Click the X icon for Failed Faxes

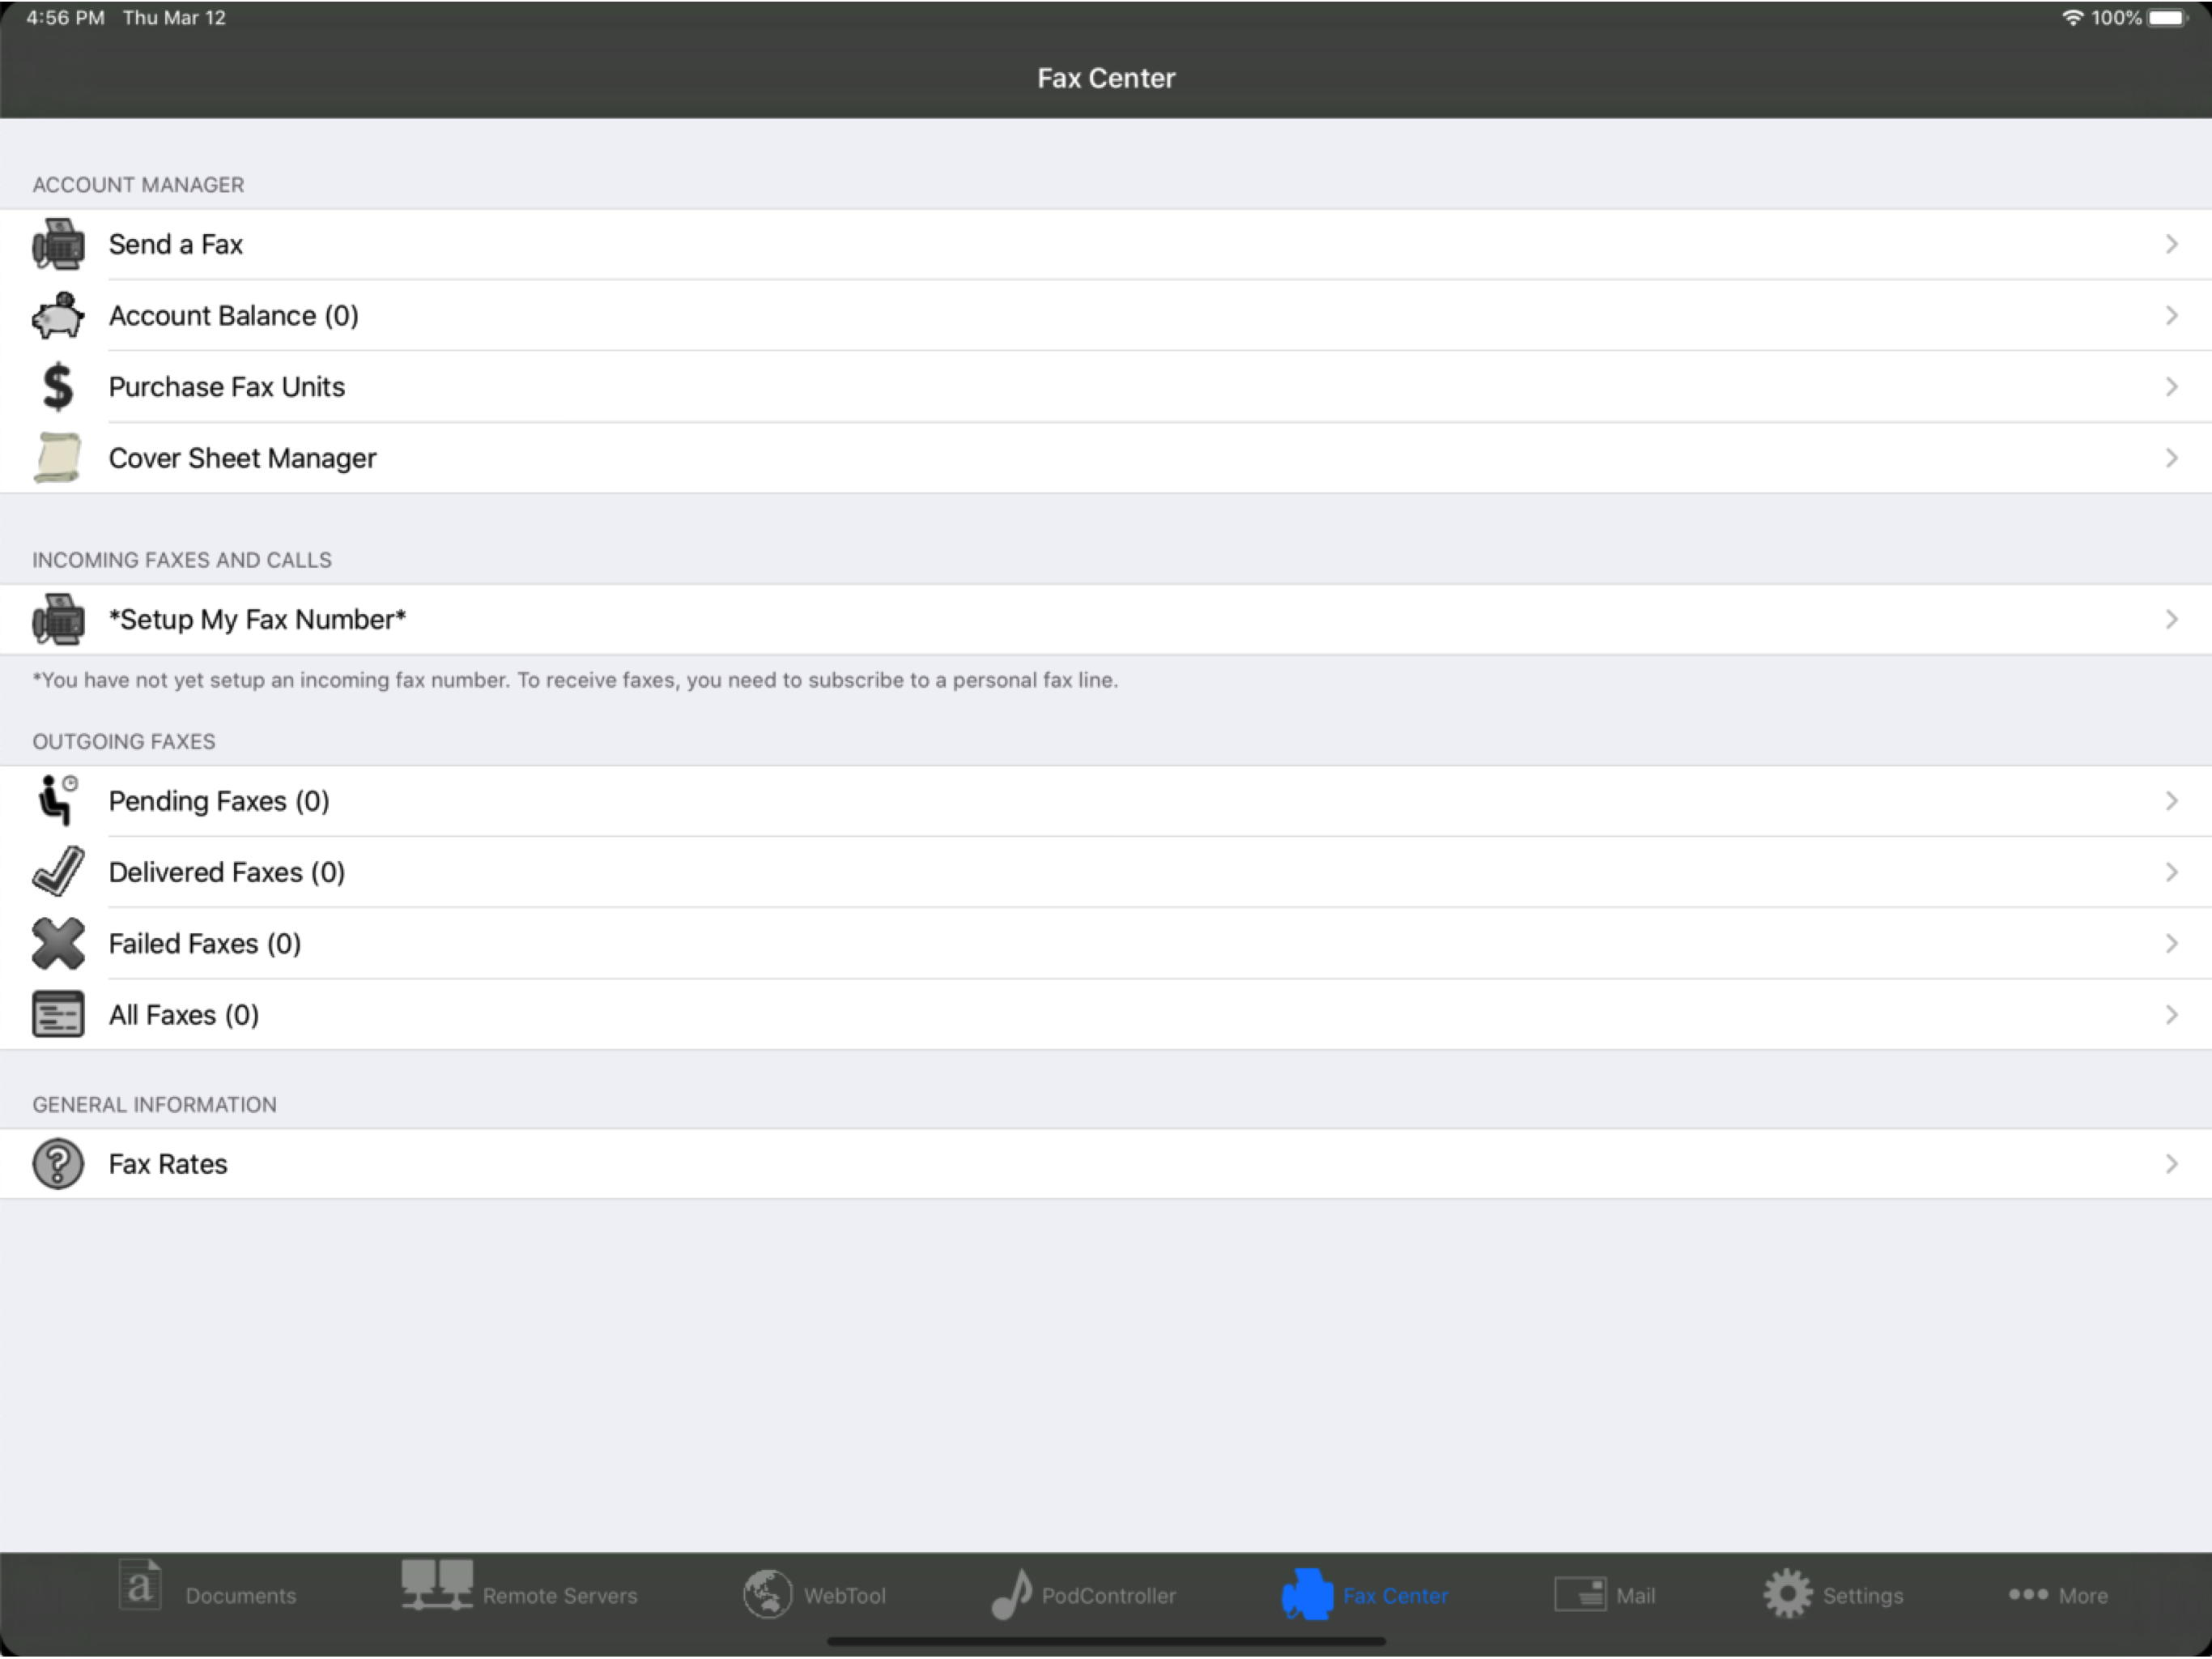point(58,944)
